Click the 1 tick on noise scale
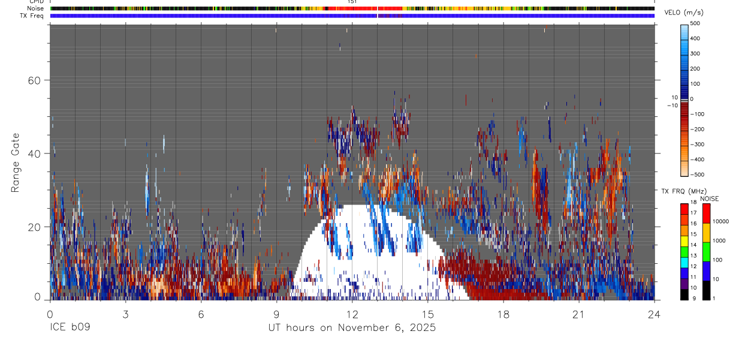Image resolution: width=736 pixels, height=340 pixels. point(714,299)
